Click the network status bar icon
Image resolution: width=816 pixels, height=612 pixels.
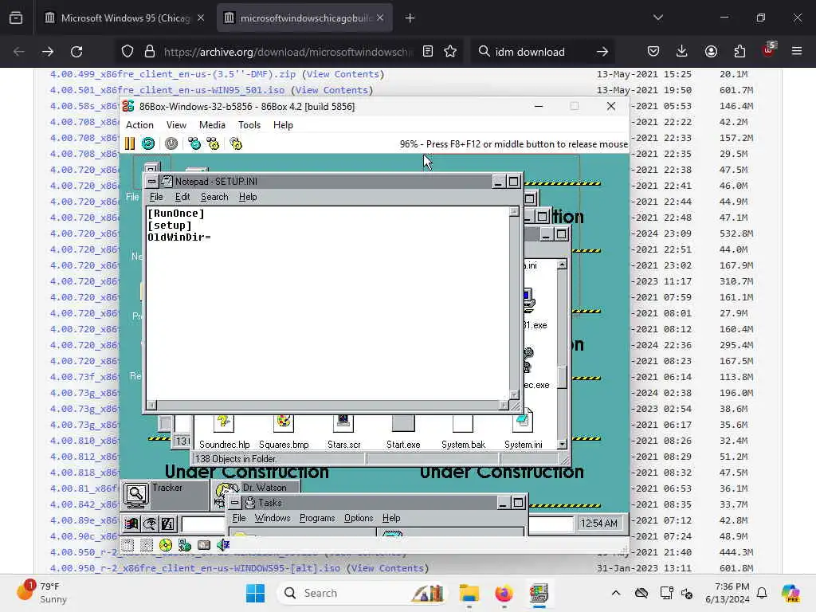(x=185, y=545)
